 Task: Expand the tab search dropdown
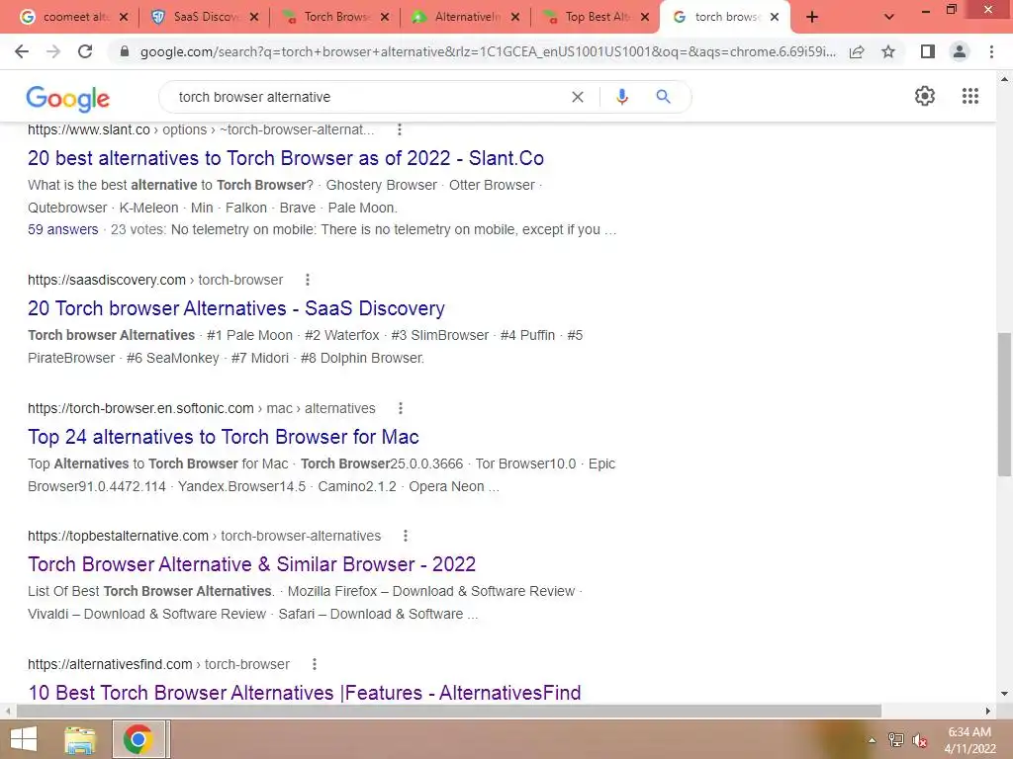click(x=889, y=18)
